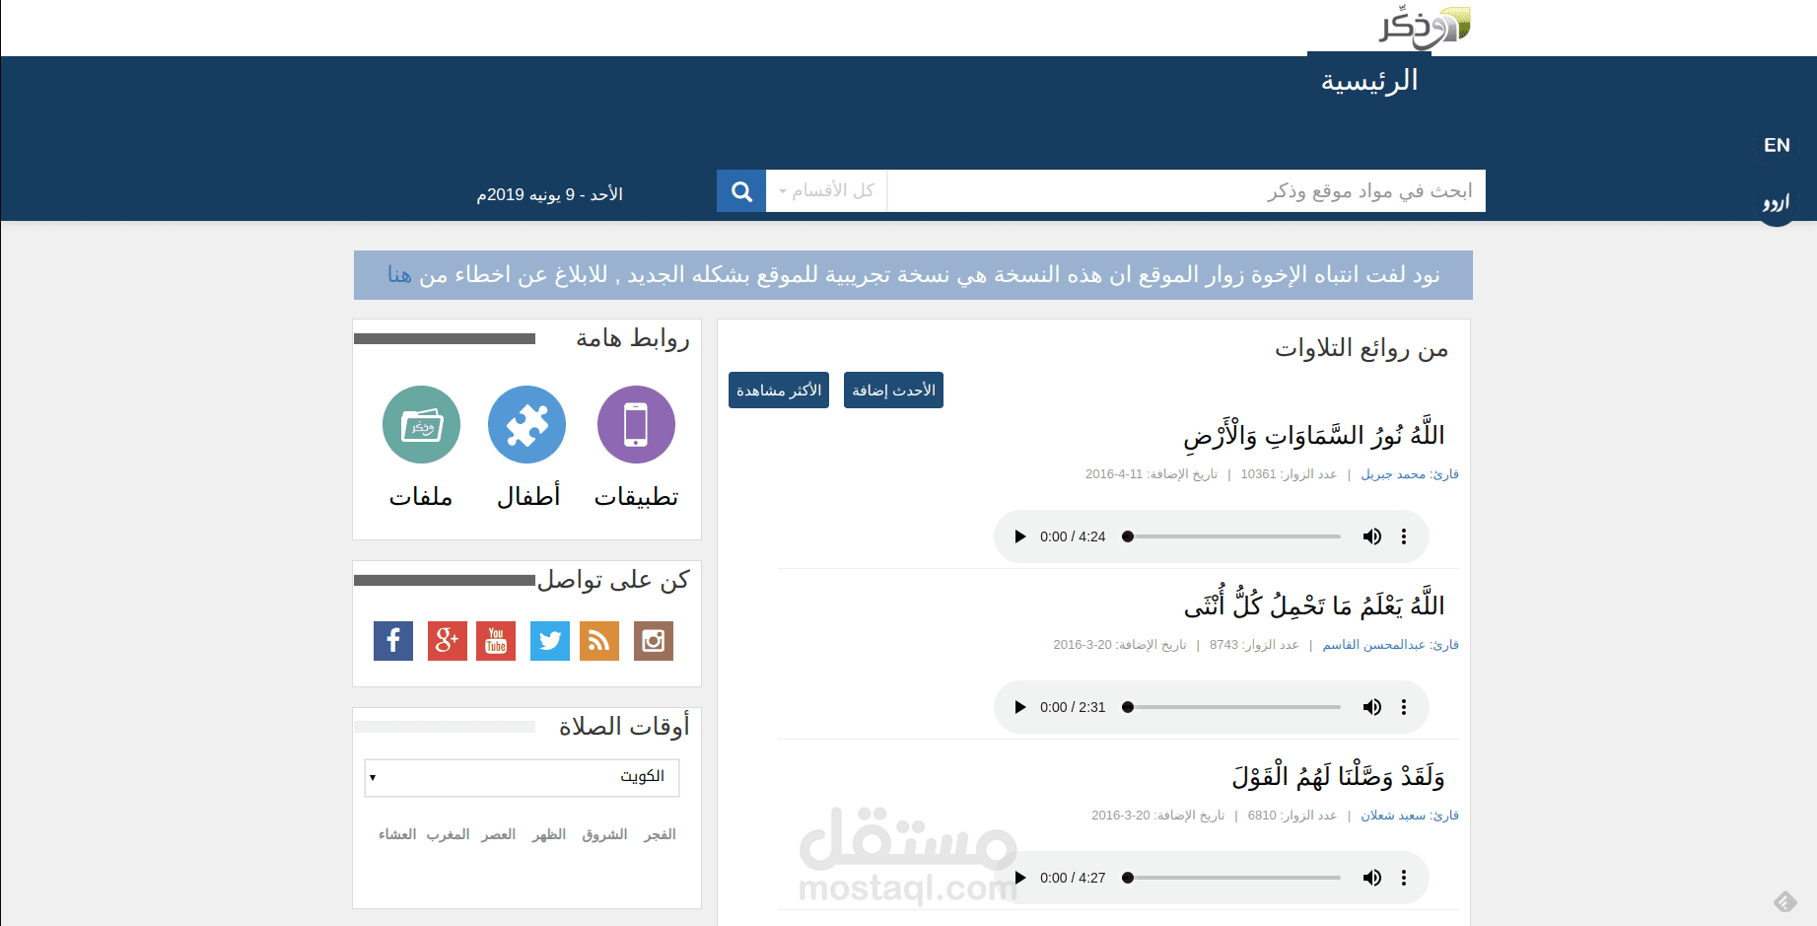
Task: Open the تطبيقات apps phone icon
Action: [x=636, y=424]
